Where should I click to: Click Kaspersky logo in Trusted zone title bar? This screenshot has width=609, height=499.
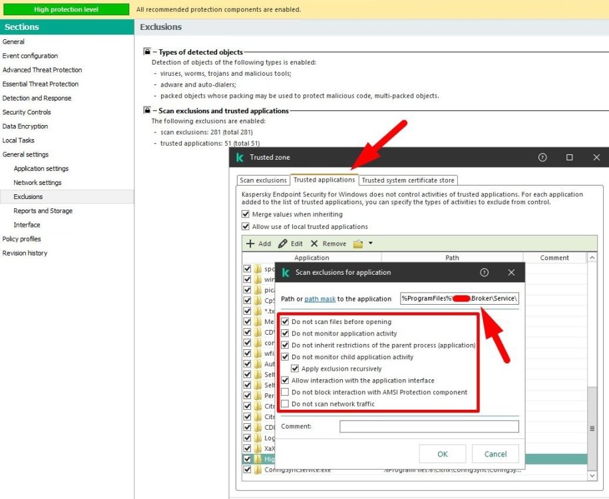(240, 157)
